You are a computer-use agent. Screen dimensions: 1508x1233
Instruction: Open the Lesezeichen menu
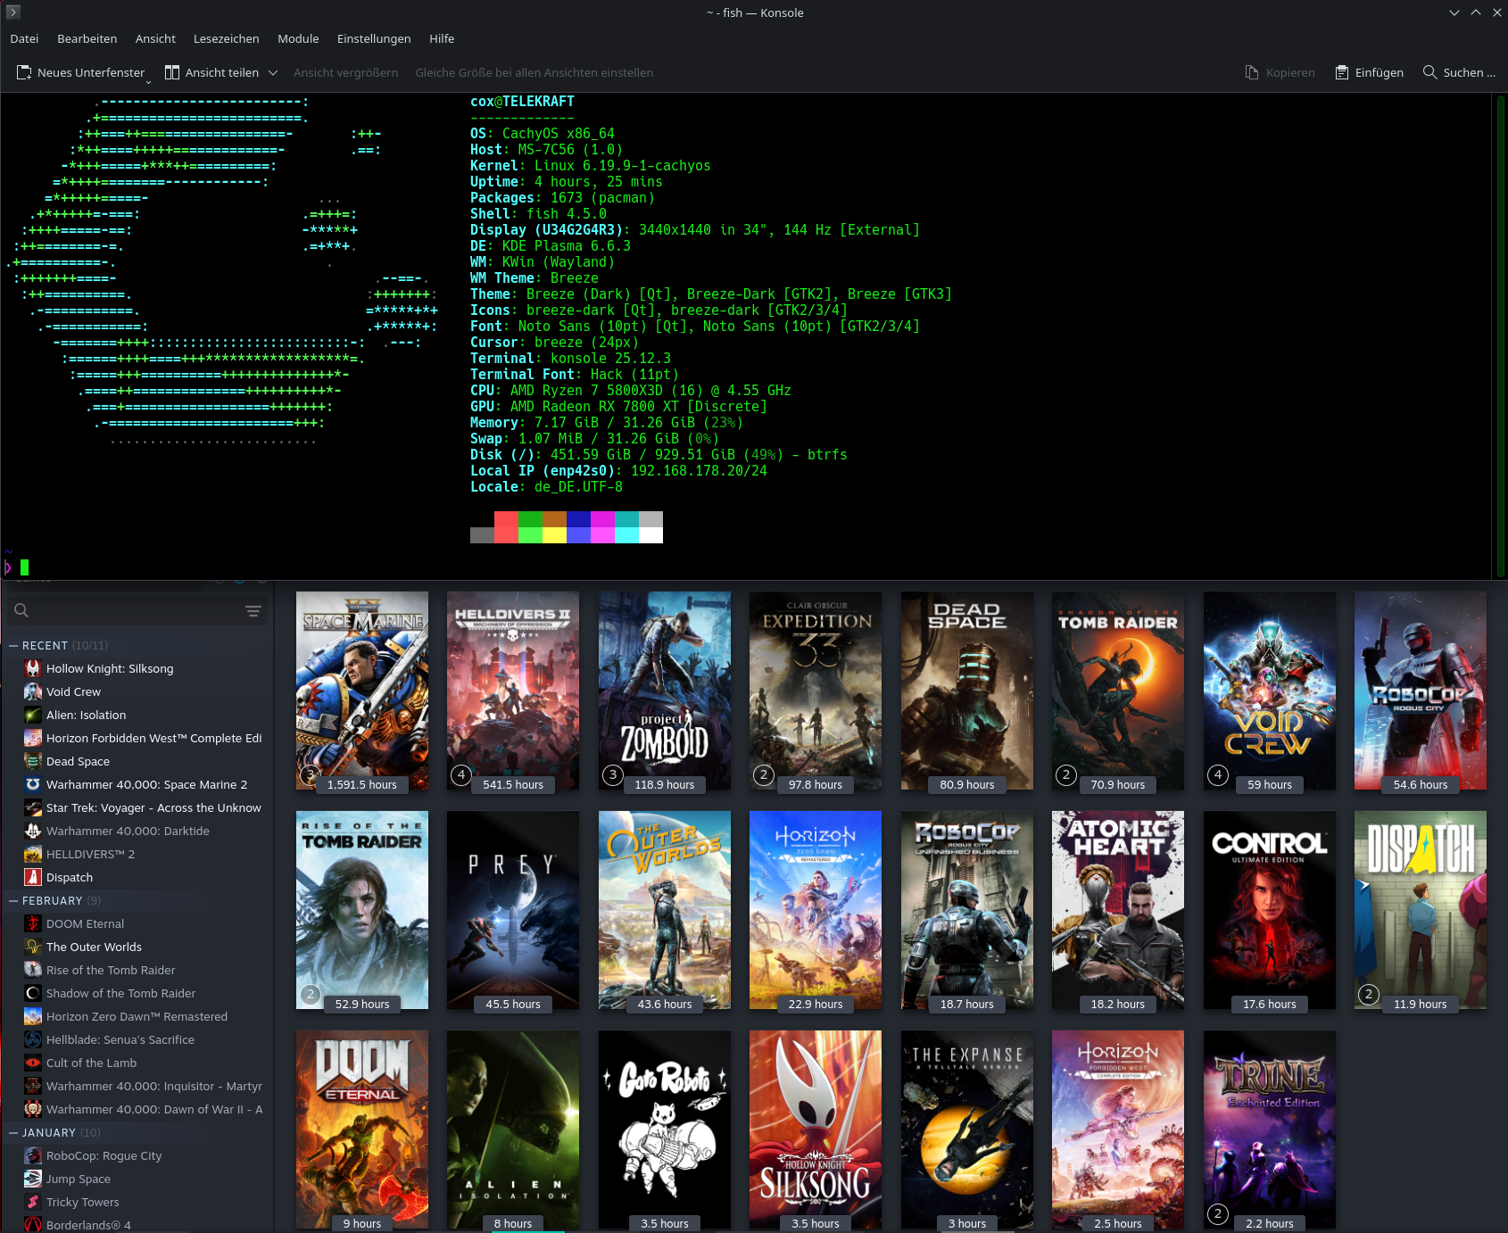coord(226,38)
